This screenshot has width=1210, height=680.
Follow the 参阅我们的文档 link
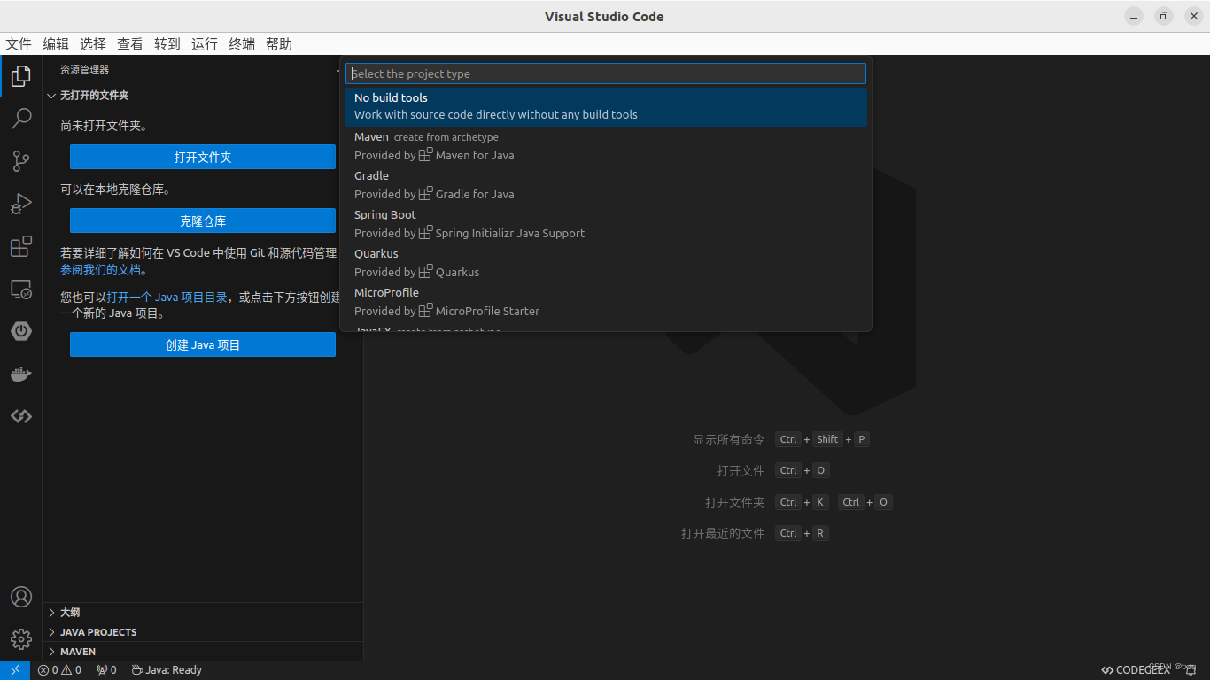click(x=100, y=270)
